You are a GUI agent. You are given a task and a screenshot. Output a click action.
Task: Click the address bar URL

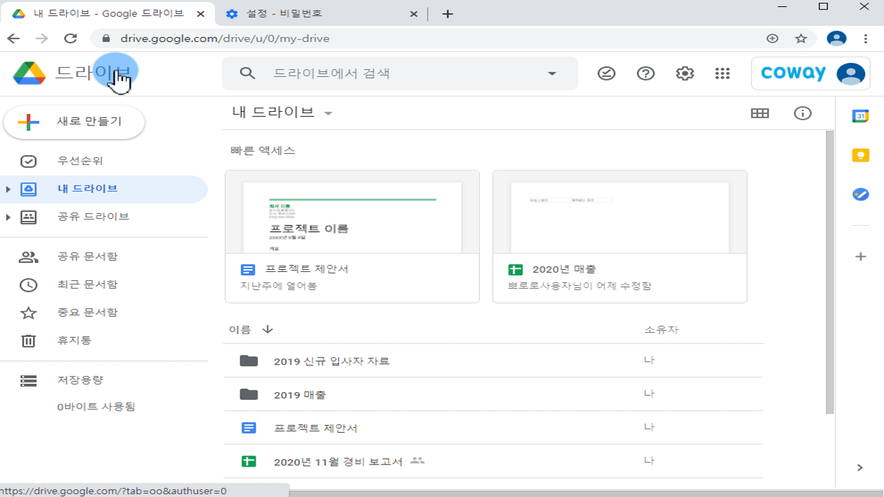pyautogui.click(x=224, y=39)
